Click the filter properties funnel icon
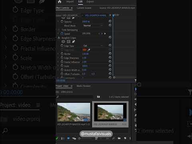 (135, 80)
